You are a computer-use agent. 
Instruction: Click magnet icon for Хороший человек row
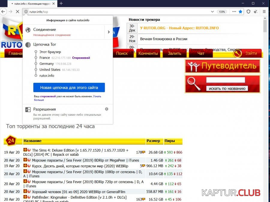point(29,191)
